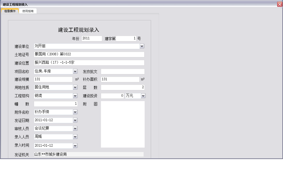Screen dimensions: 283x185
Task: Open the 用地性质 dropdown
Action: tap(75, 87)
